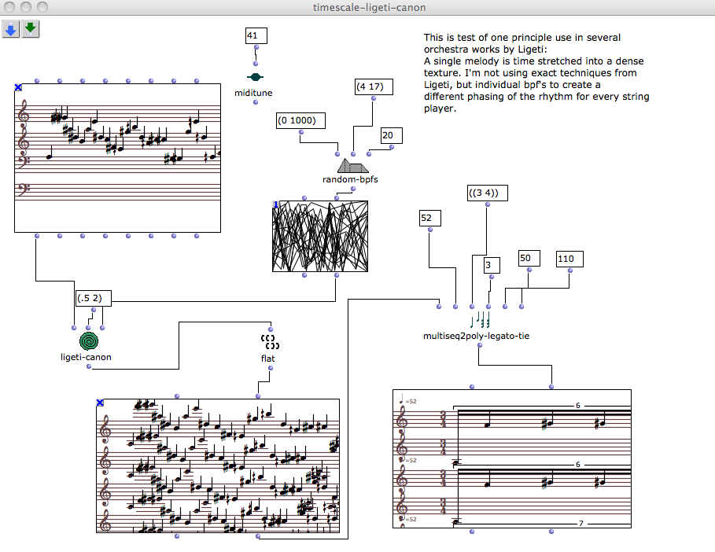Viewport: 715px width, 552px height.
Task: Toggle the numbered marker on the BPF box
Action: pyautogui.click(x=276, y=204)
